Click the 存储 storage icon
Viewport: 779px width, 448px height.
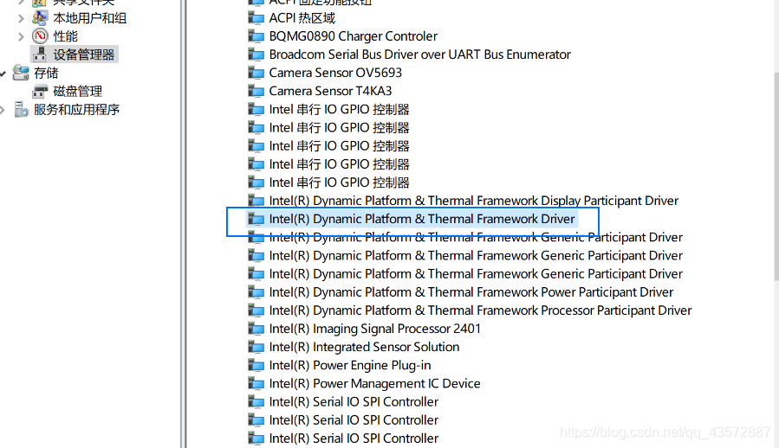point(21,73)
